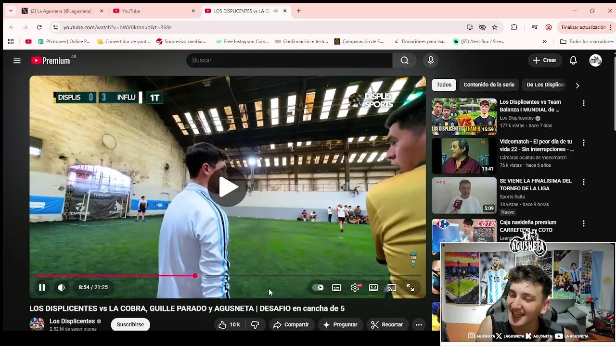Open a new browser tab

pos(298,11)
